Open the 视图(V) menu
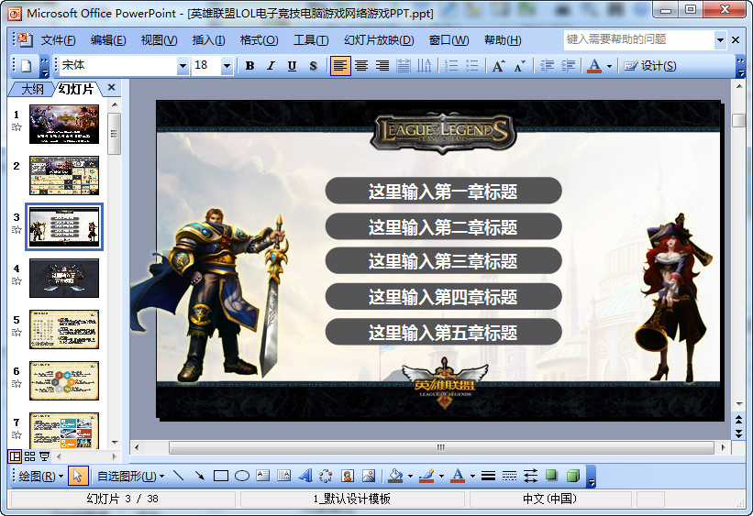Viewport: 753px width, 516px height. (x=159, y=40)
